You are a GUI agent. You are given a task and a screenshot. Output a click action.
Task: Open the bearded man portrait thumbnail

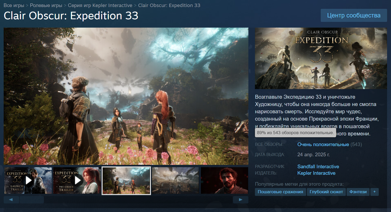click(224, 181)
